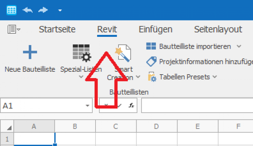Image resolution: width=253 pixels, height=146 pixels.
Task: Click the Projektinformationen hinzufügen tag icon
Action: coord(151,61)
